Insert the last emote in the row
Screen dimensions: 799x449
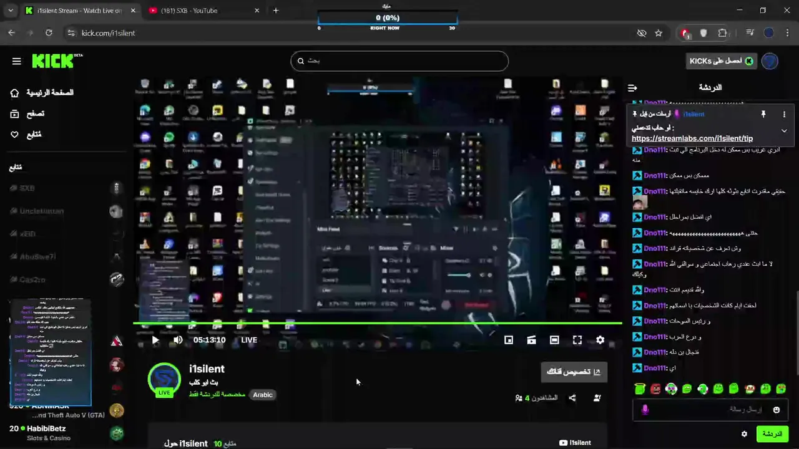click(781, 389)
